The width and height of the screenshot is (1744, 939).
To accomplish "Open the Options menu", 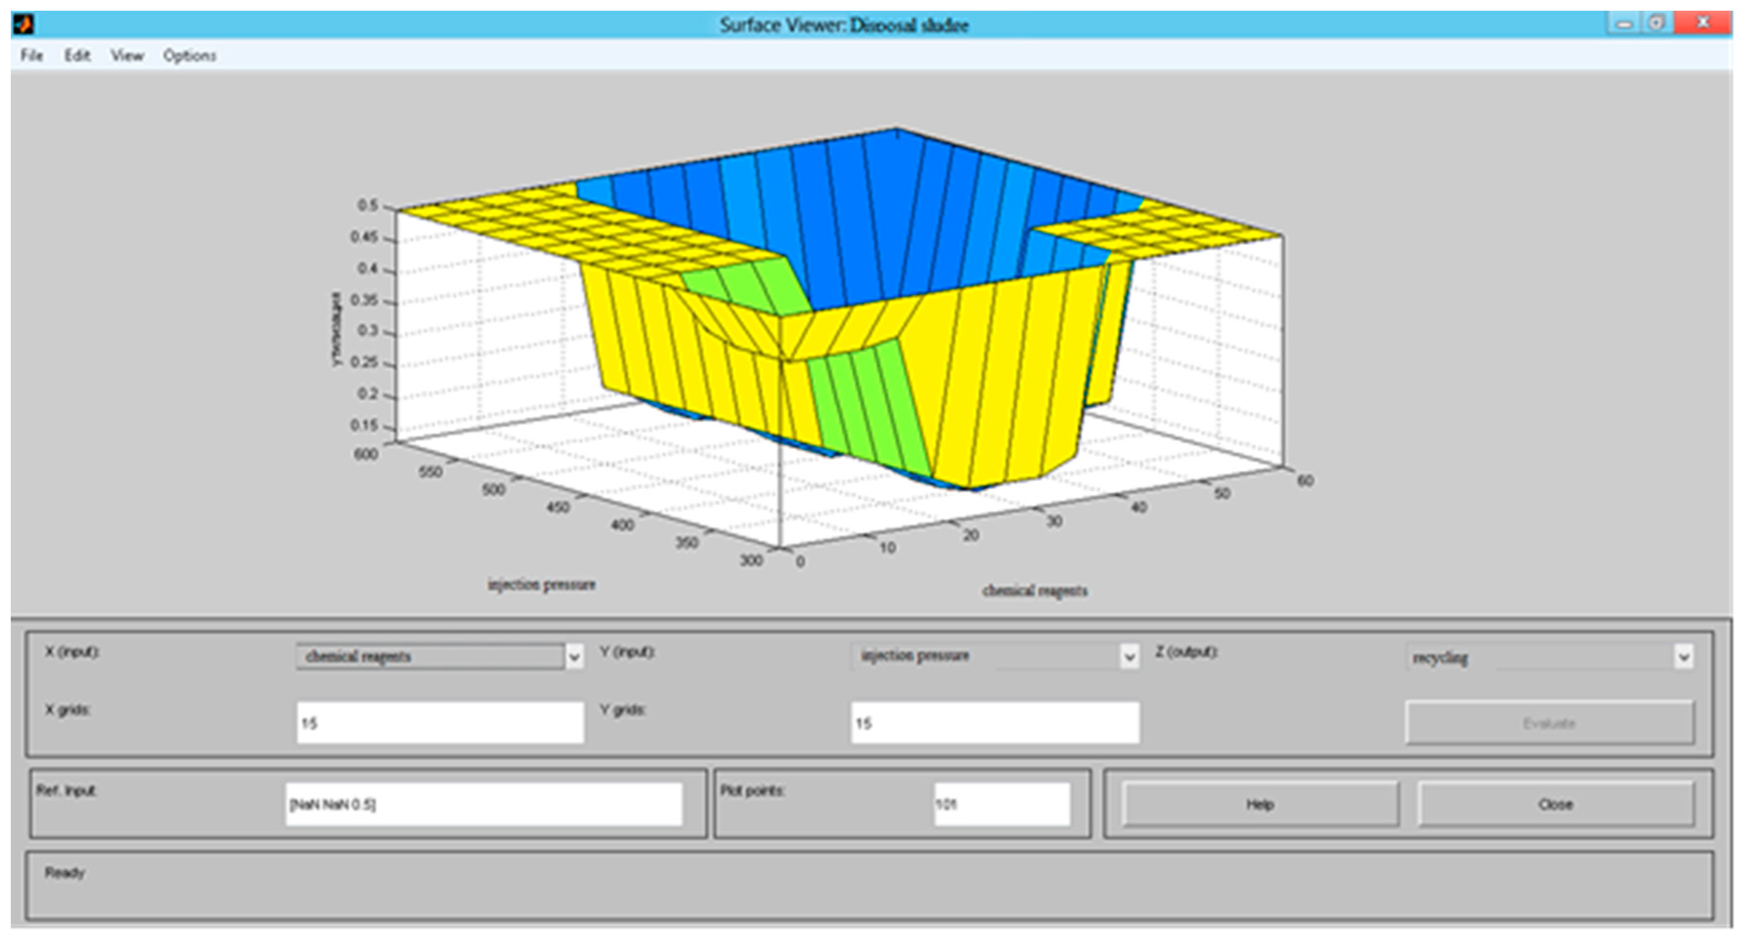I will pos(189,56).
